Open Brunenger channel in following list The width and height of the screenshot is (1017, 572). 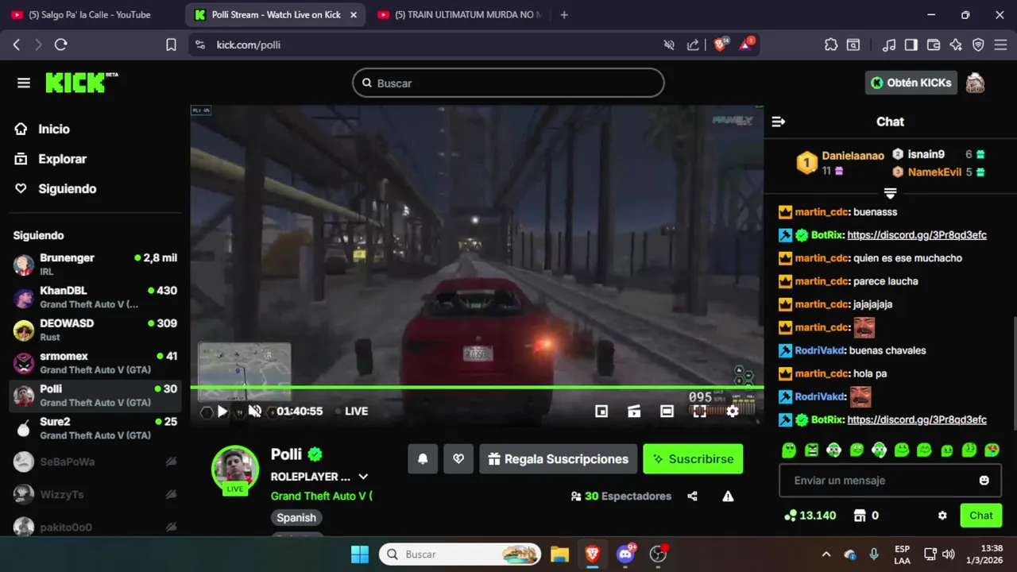coord(95,265)
